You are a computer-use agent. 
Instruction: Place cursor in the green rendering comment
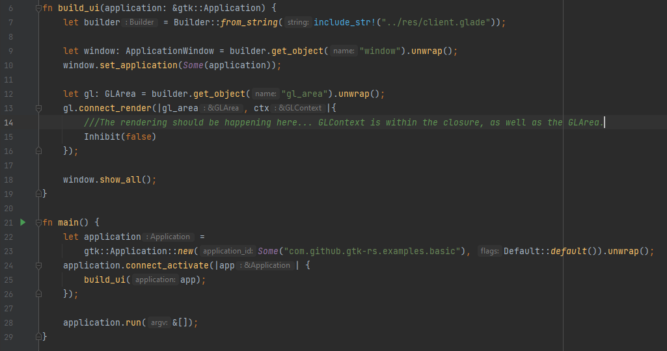(325, 122)
